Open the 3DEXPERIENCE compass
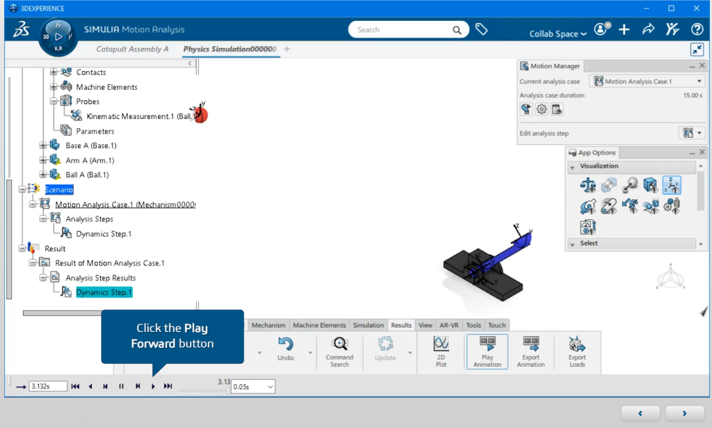This screenshot has width=712, height=428. tap(58, 38)
